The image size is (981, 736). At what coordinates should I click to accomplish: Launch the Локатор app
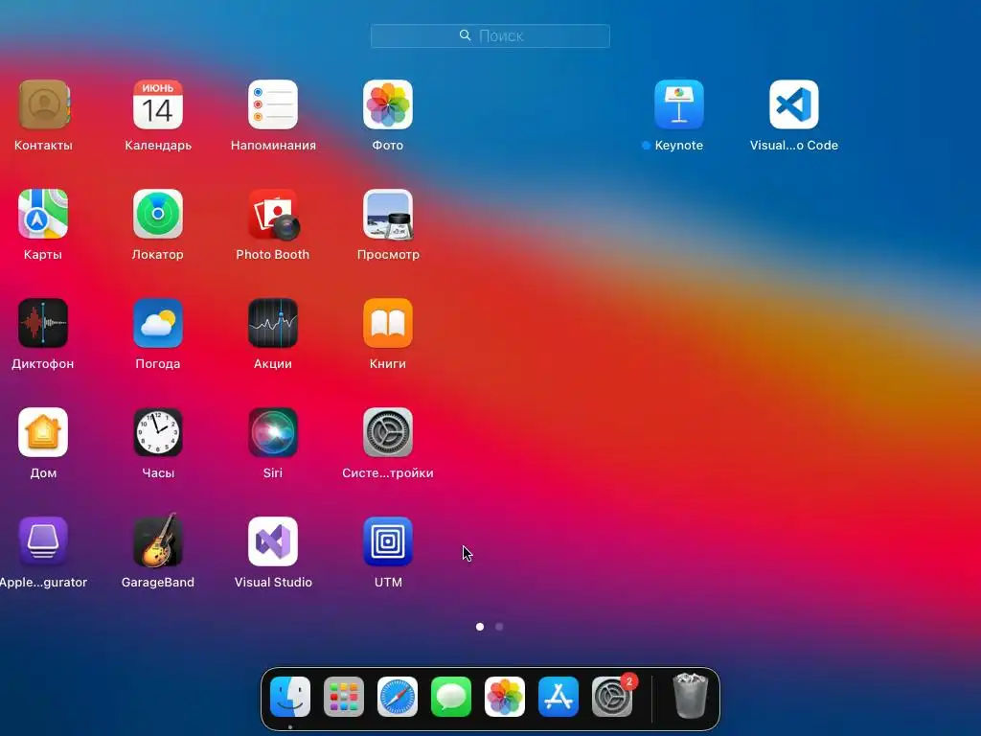(158, 214)
